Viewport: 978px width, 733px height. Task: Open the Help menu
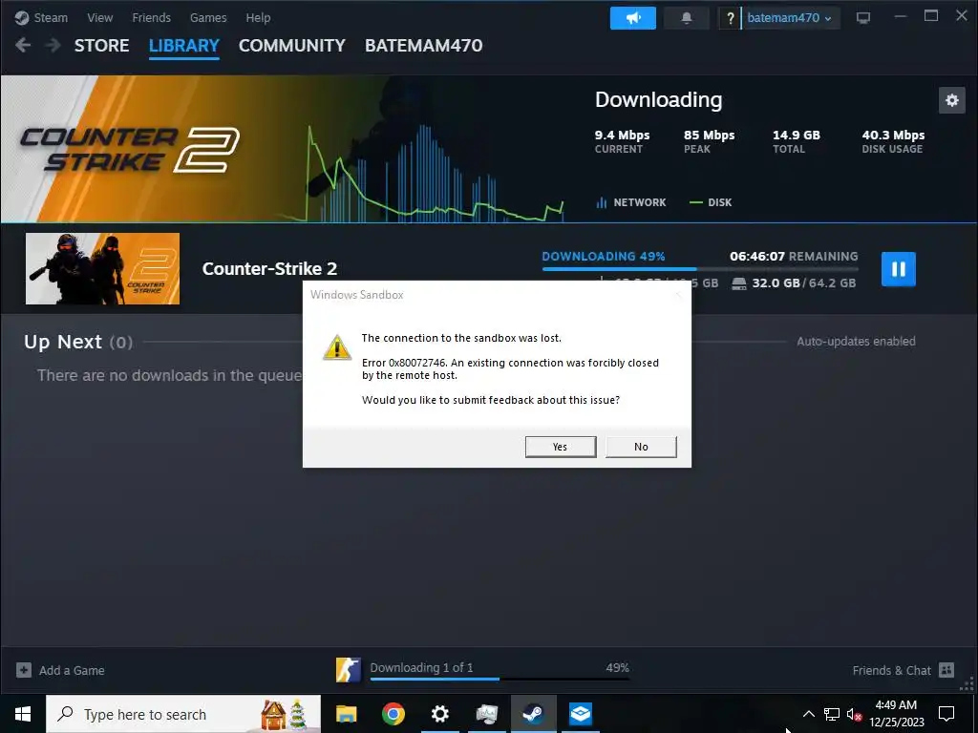(x=258, y=17)
